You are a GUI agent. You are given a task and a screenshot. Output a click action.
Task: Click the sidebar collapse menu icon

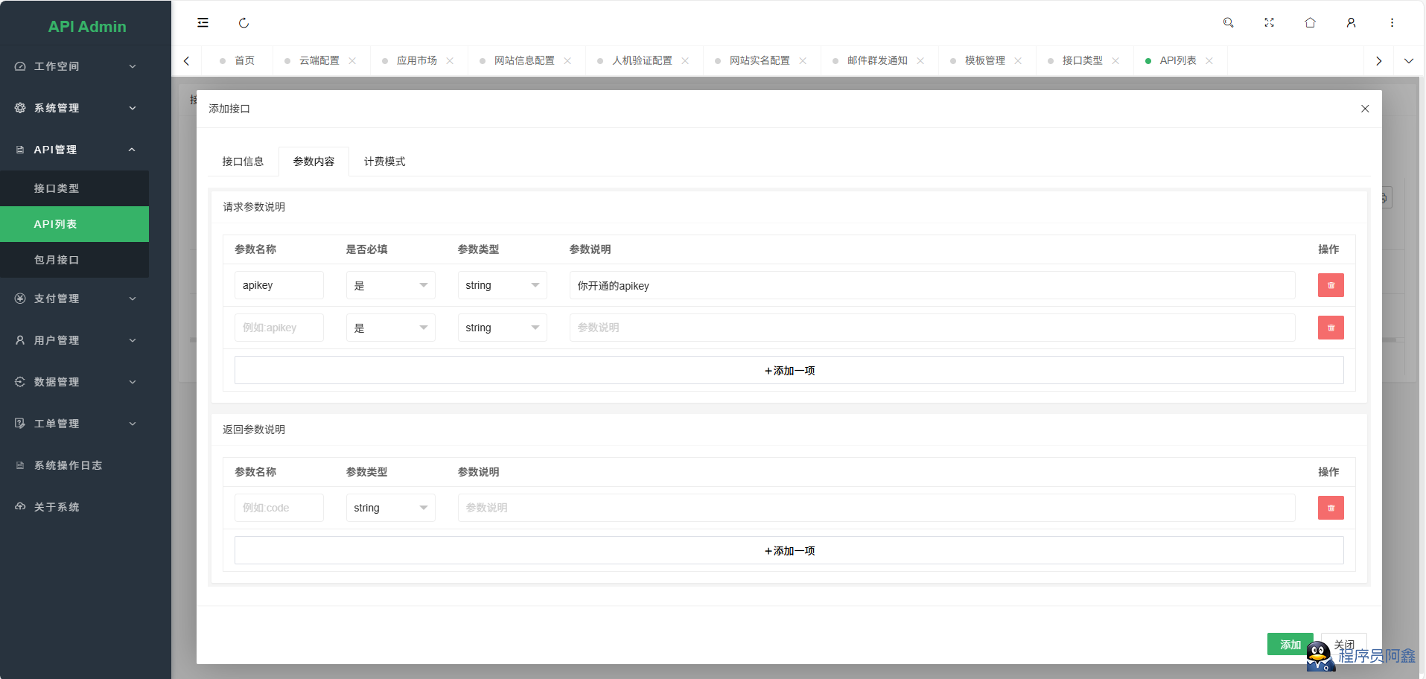[x=203, y=23]
